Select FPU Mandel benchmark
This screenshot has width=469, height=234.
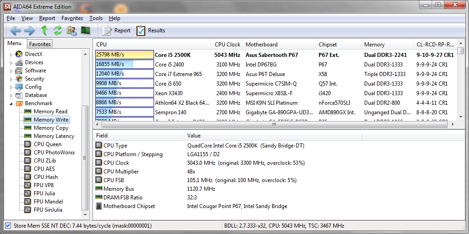click(x=48, y=201)
